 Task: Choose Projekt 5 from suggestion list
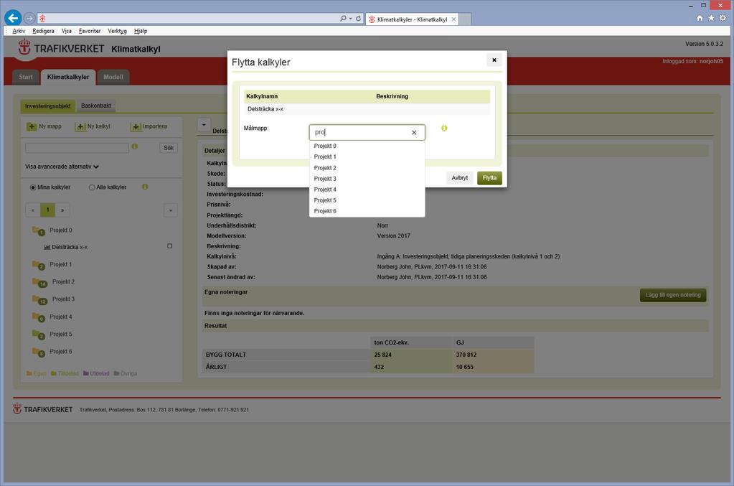367,200
